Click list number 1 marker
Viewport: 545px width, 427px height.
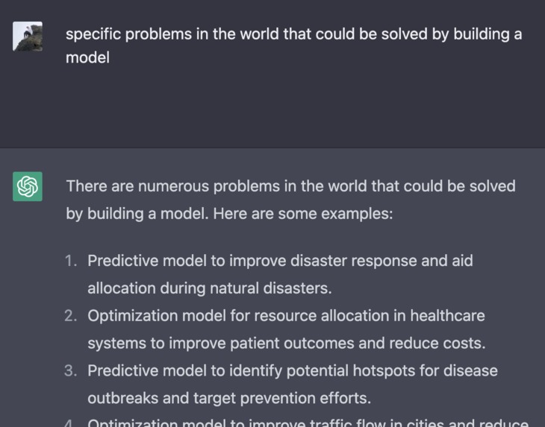[x=71, y=261]
